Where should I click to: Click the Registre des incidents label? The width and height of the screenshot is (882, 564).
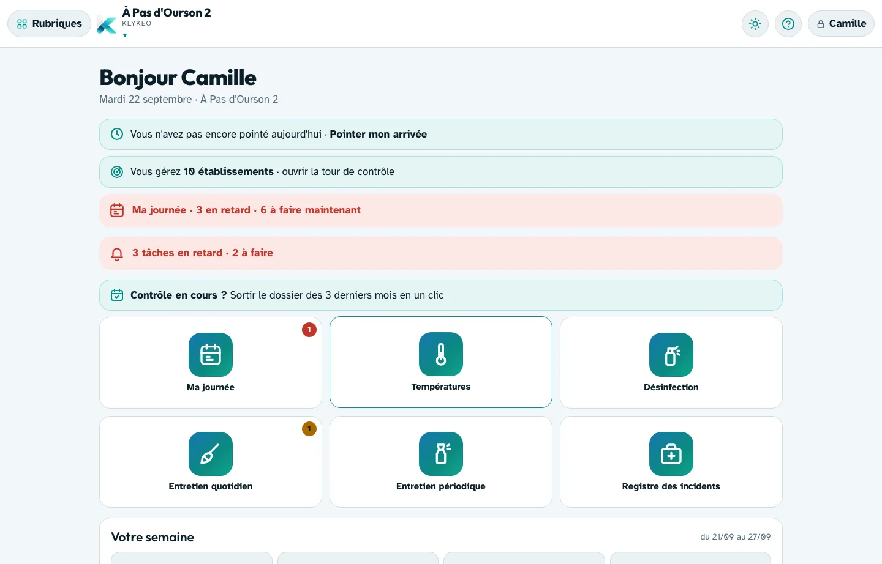pos(671,486)
